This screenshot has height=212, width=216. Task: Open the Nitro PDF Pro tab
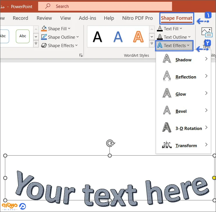click(x=137, y=18)
